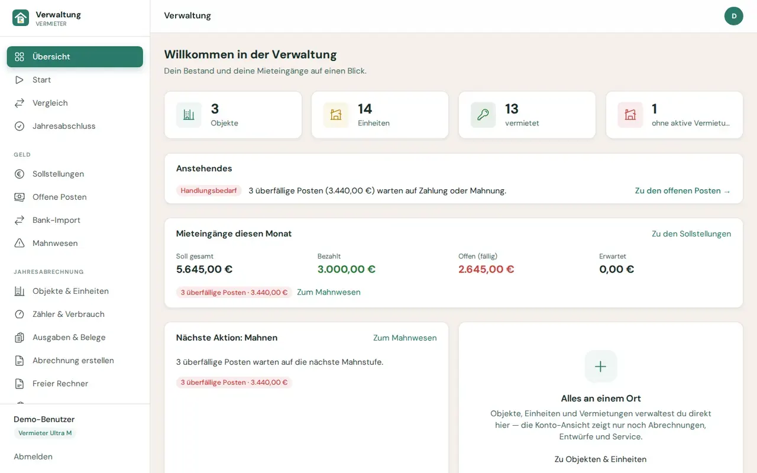This screenshot has height=473, width=757.
Task: Click the building icon on the Objekte card
Action: (189, 115)
